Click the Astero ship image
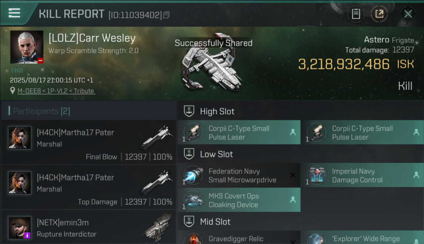Viewport: 424px width, 244px height. click(x=212, y=63)
